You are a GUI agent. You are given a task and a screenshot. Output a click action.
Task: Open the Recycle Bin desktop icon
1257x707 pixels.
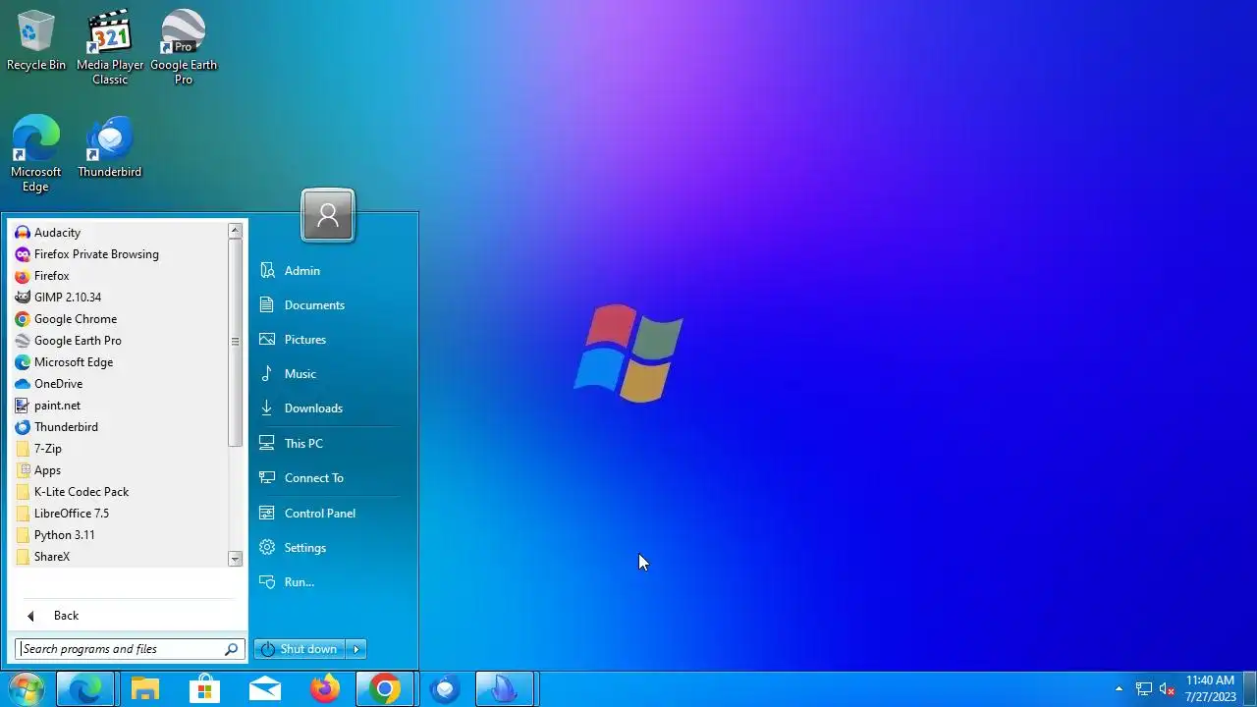click(x=36, y=41)
